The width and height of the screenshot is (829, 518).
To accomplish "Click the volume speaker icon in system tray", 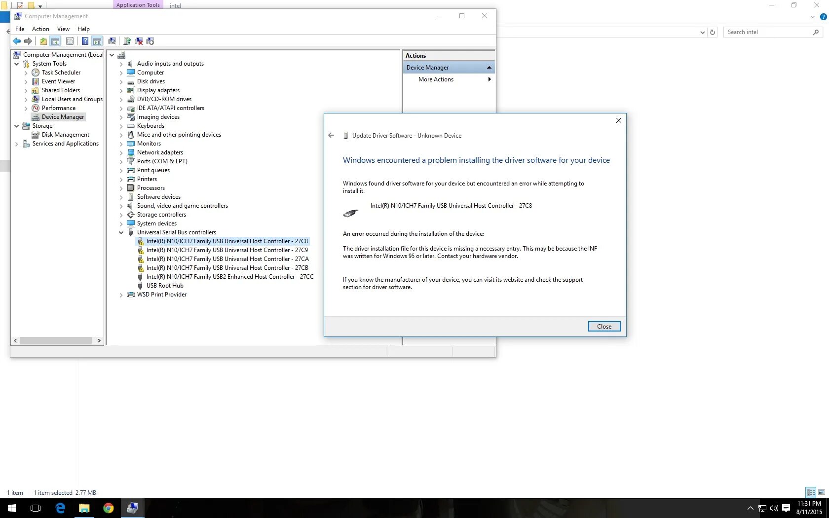I will (774, 508).
